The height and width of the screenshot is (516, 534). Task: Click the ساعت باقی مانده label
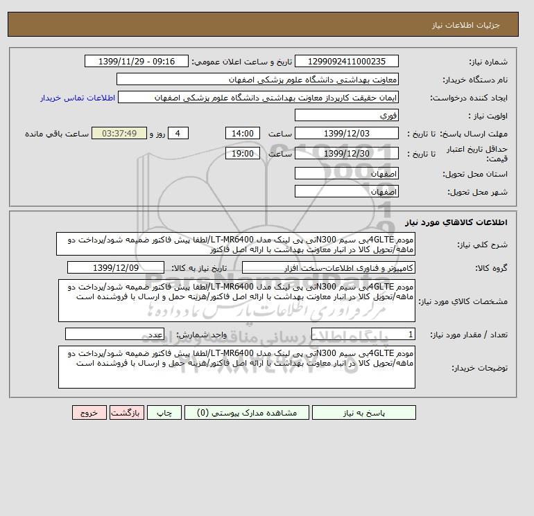[57, 134]
